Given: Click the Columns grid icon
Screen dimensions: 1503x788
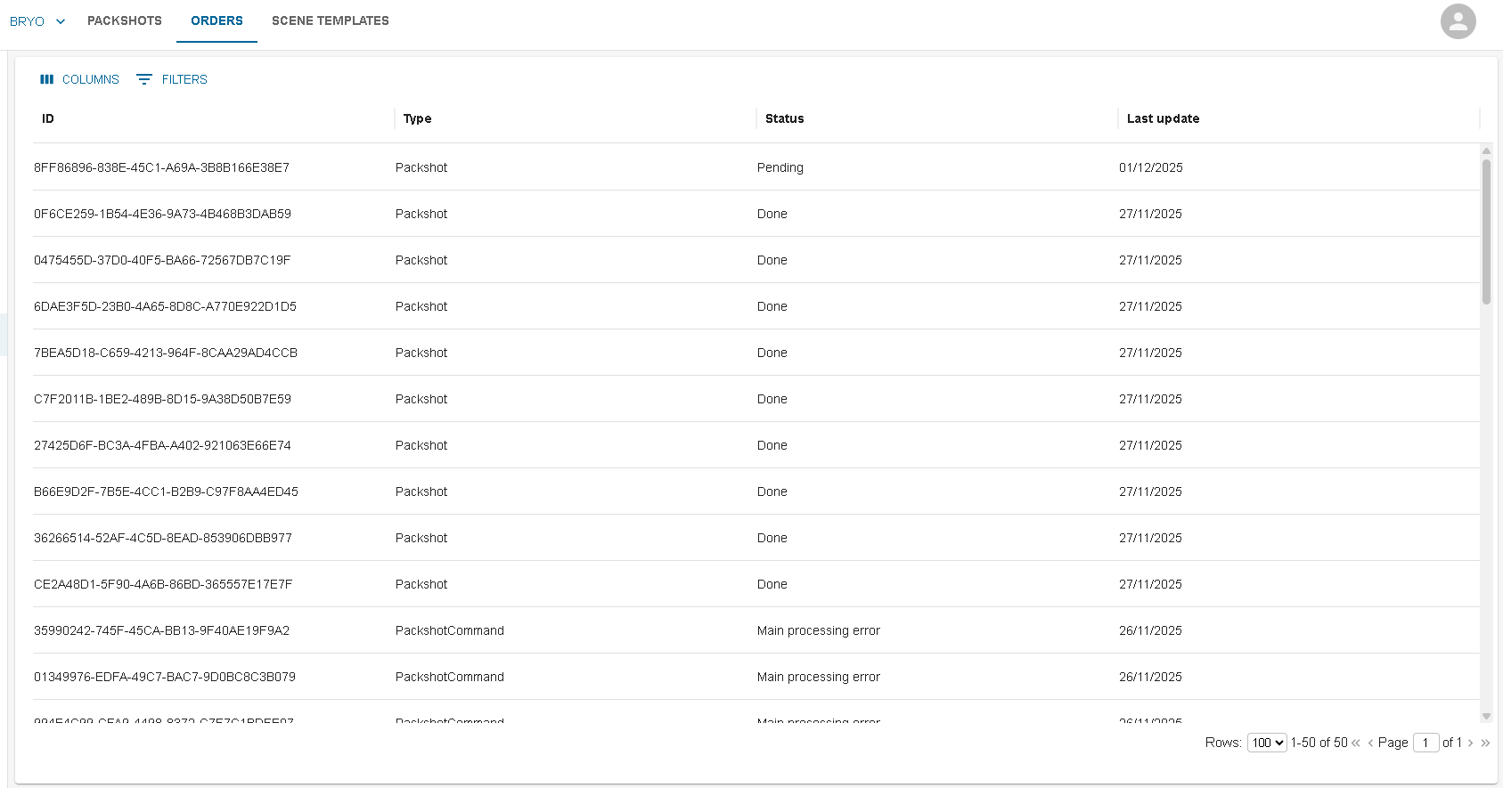Looking at the screenshot, I should tap(47, 79).
